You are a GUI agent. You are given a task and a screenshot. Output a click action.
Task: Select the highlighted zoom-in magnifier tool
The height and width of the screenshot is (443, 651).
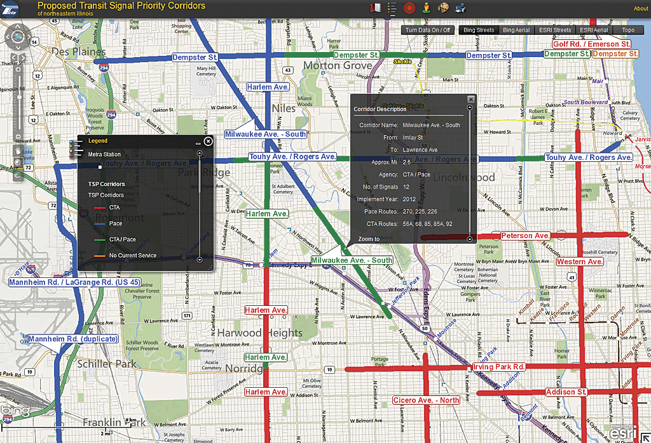coord(18,162)
